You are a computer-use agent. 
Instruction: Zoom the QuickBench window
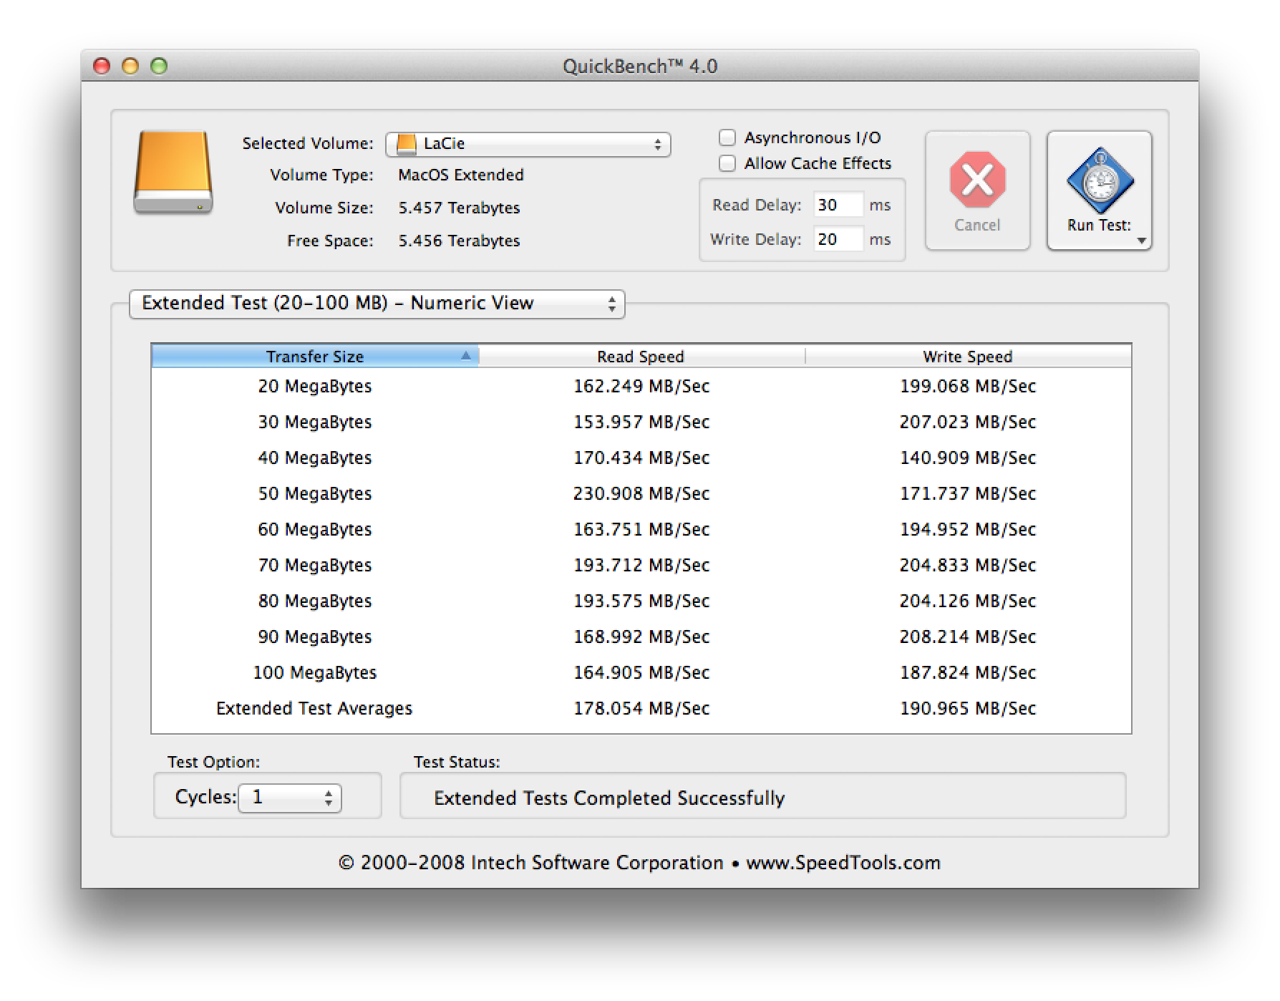159,66
